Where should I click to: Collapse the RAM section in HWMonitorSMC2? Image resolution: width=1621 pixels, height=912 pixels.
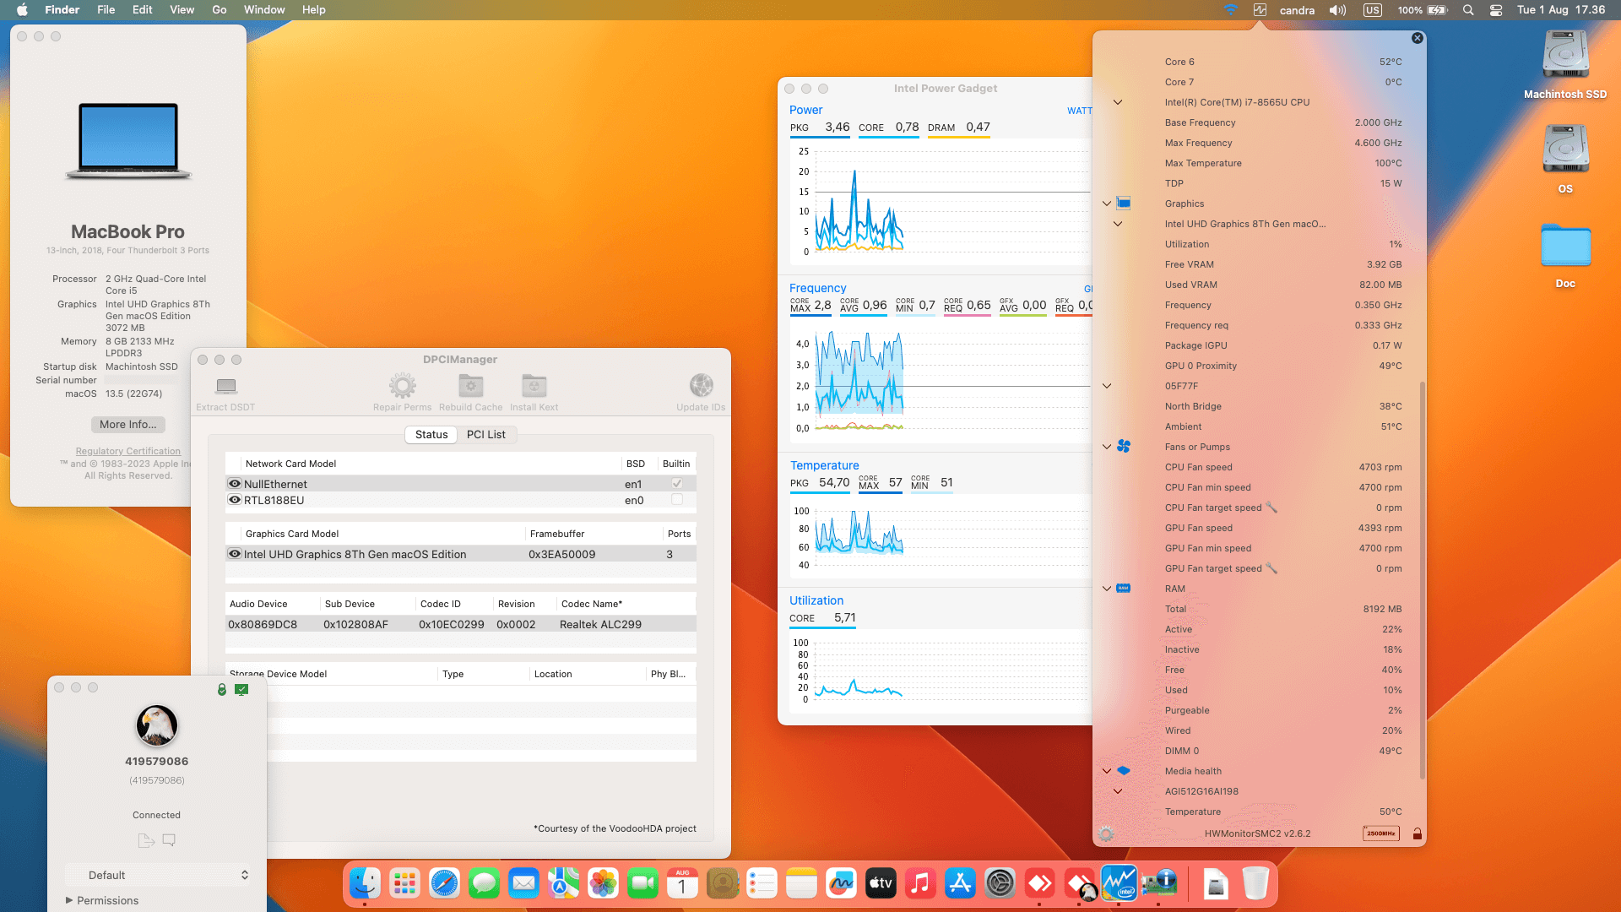(1106, 589)
